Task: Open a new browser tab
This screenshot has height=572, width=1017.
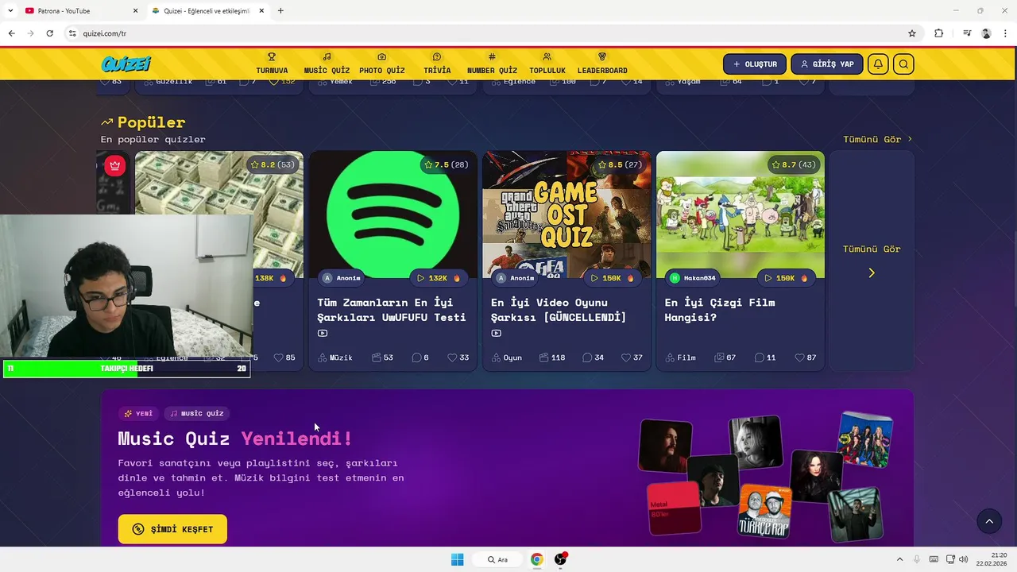Action: pos(280,11)
